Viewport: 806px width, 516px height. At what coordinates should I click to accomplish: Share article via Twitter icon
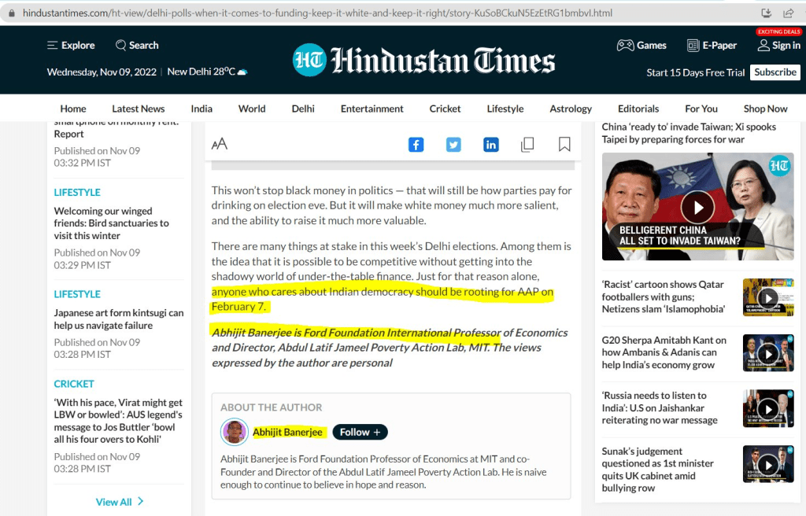[x=453, y=145]
